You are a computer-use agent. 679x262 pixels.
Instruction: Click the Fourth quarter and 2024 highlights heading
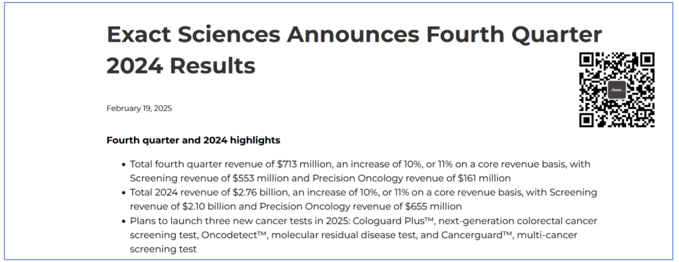point(193,139)
